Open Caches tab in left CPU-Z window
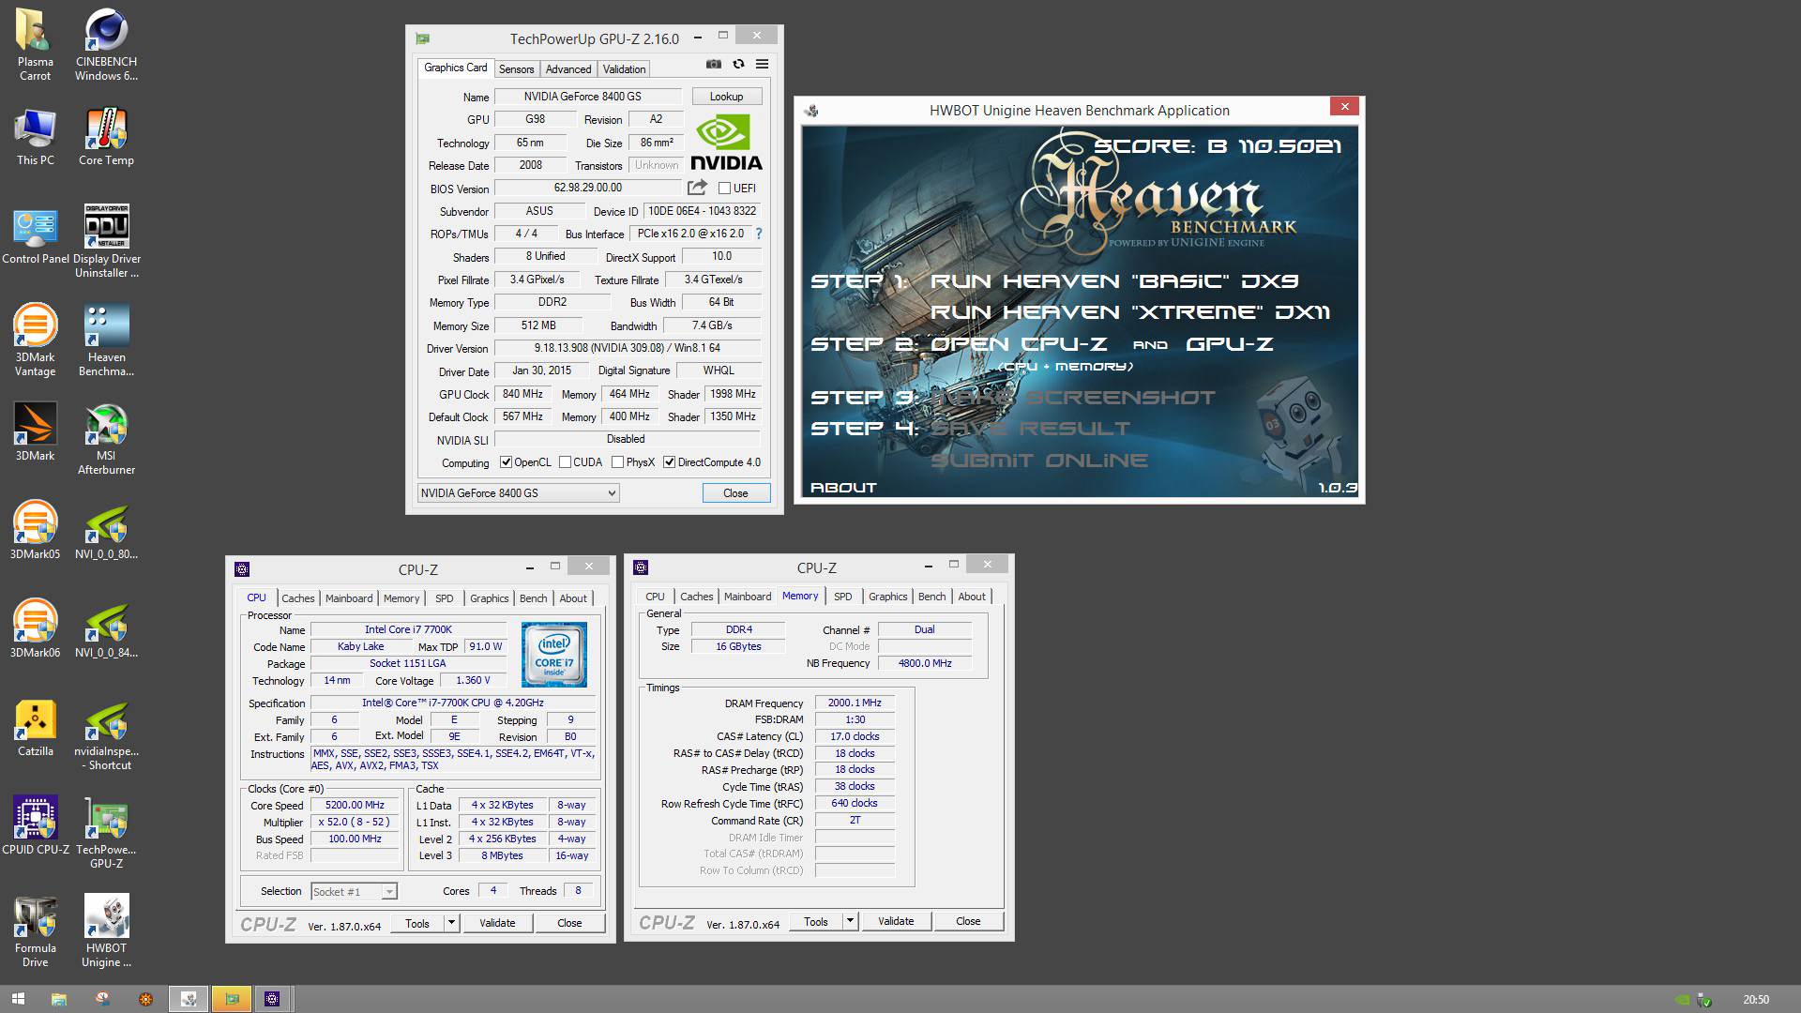The height and width of the screenshot is (1013, 1801). click(297, 598)
